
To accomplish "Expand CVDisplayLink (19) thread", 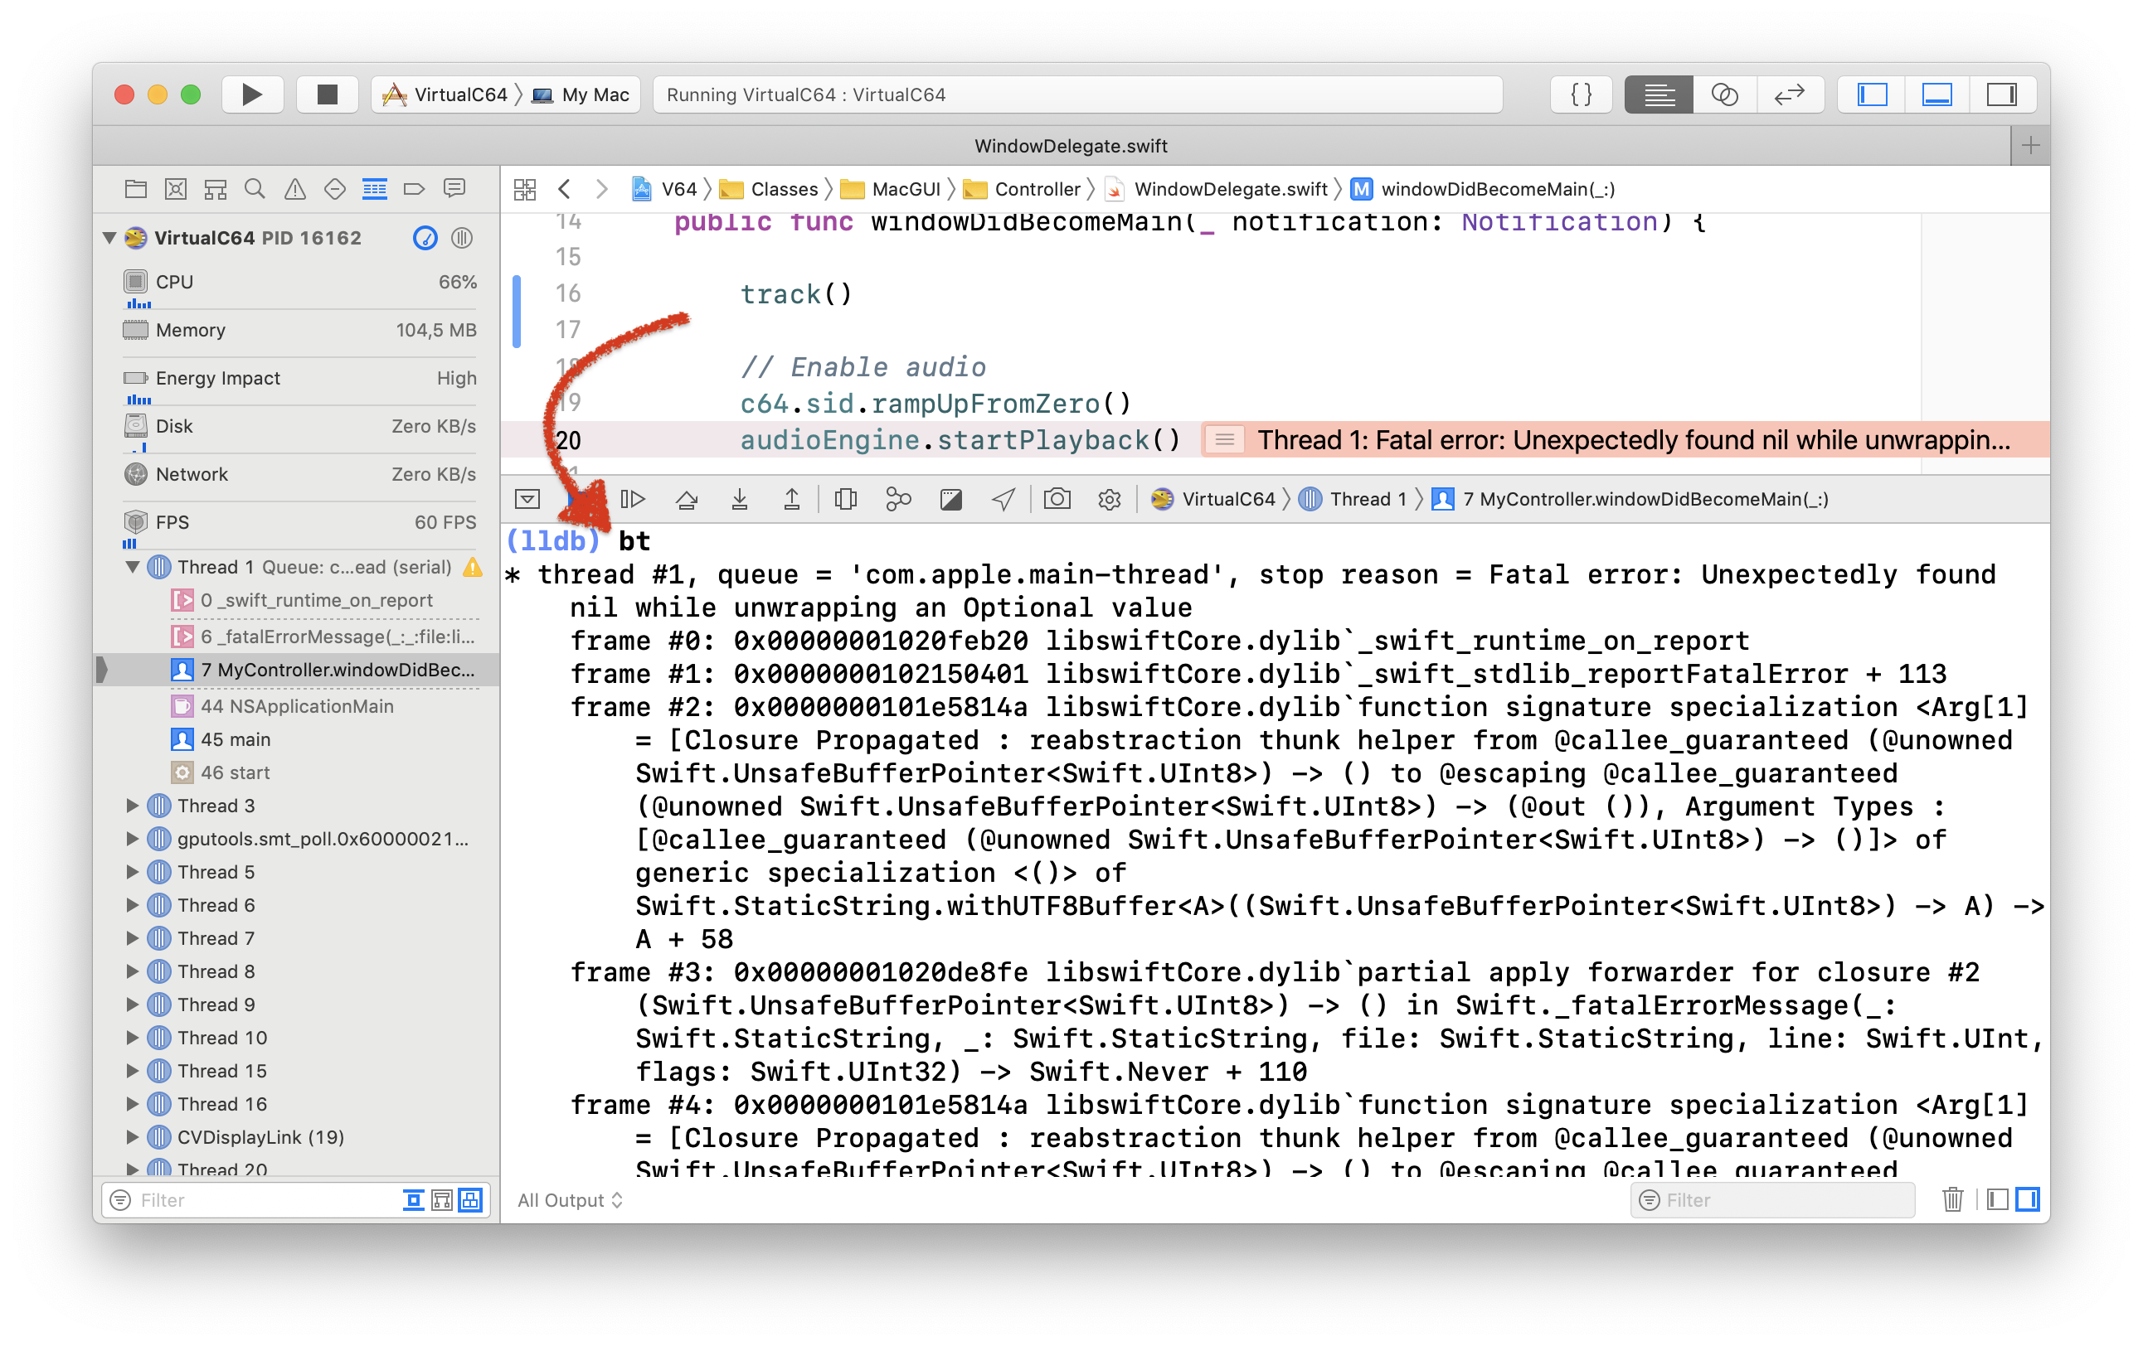I will click(132, 1138).
